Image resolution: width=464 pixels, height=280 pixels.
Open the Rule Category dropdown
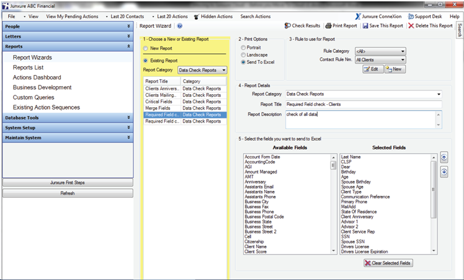pos(380,51)
